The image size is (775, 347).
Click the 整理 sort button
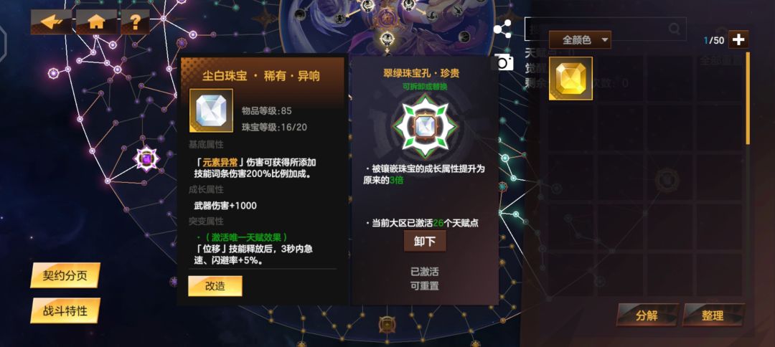(x=713, y=315)
